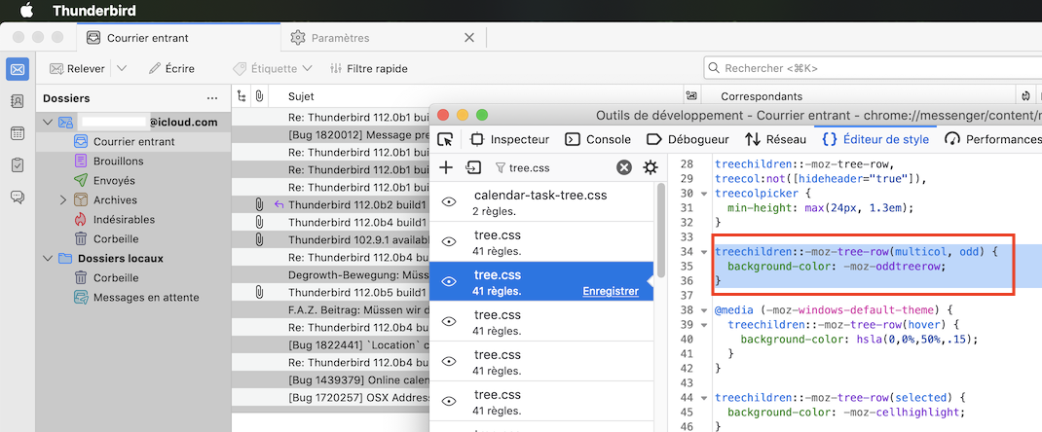Switch to the Réseau tab
Screen dimensions: 1042x432
(x=775, y=139)
